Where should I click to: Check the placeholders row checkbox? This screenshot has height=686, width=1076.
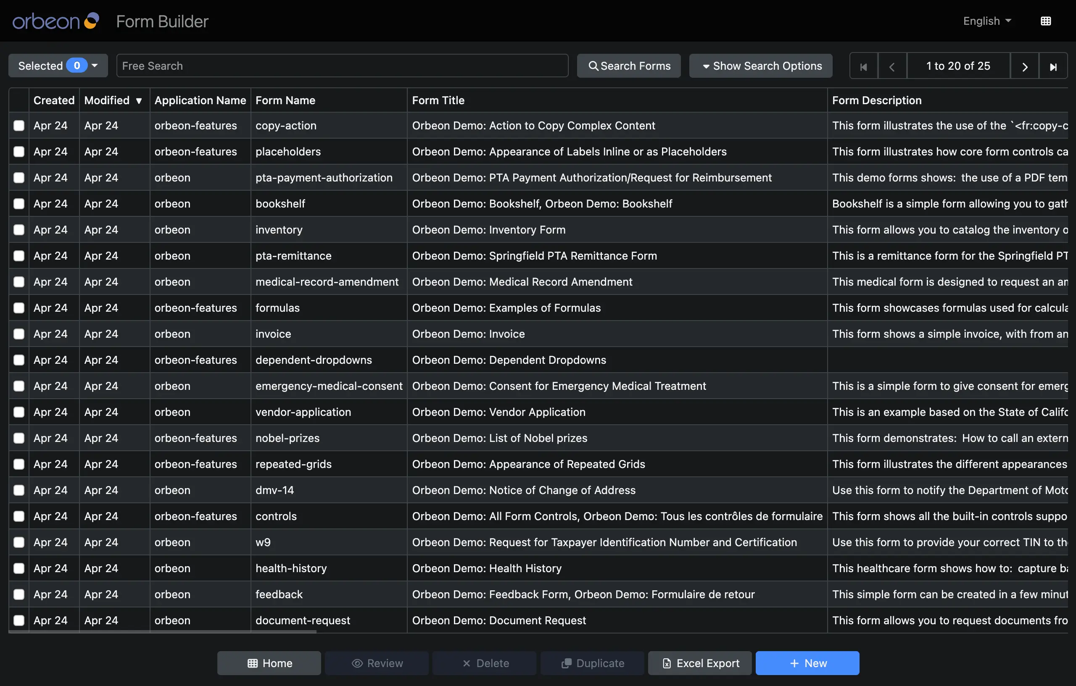pyautogui.click(x=19, y=151)
